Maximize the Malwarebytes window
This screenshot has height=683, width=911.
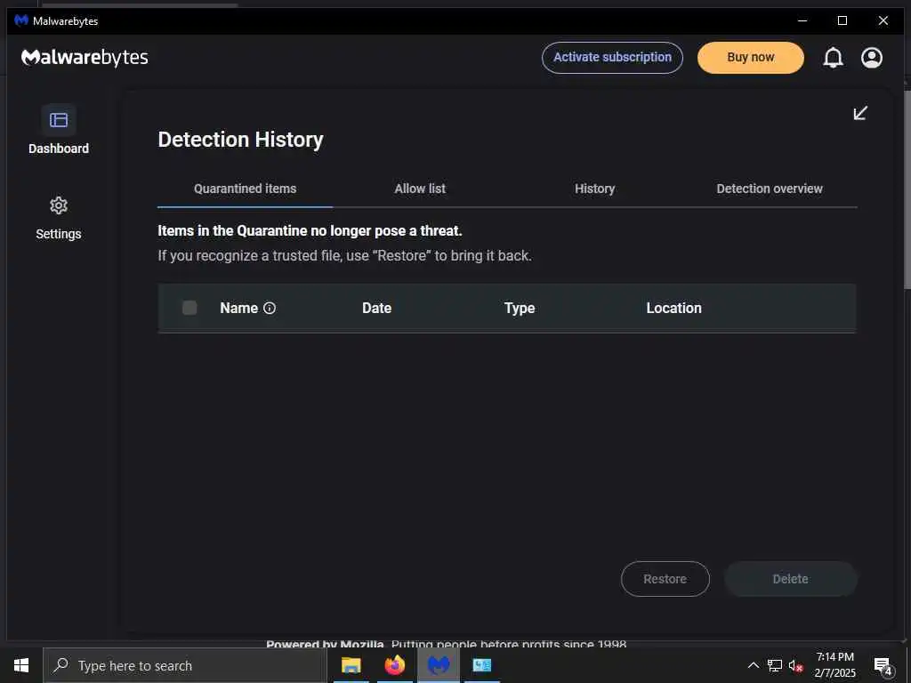pos(842,20)
